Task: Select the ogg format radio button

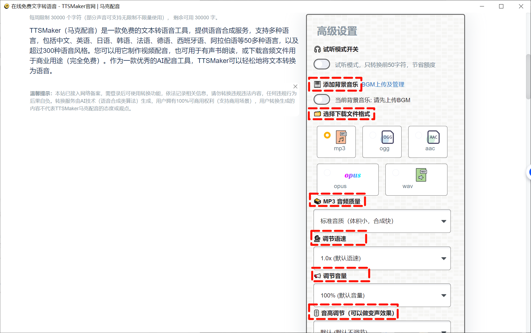Action: point(373,135)
